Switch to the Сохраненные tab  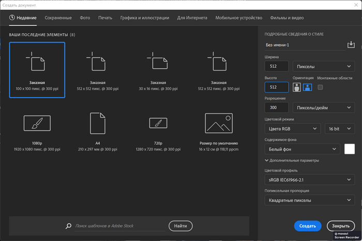(x=58, y=18)
